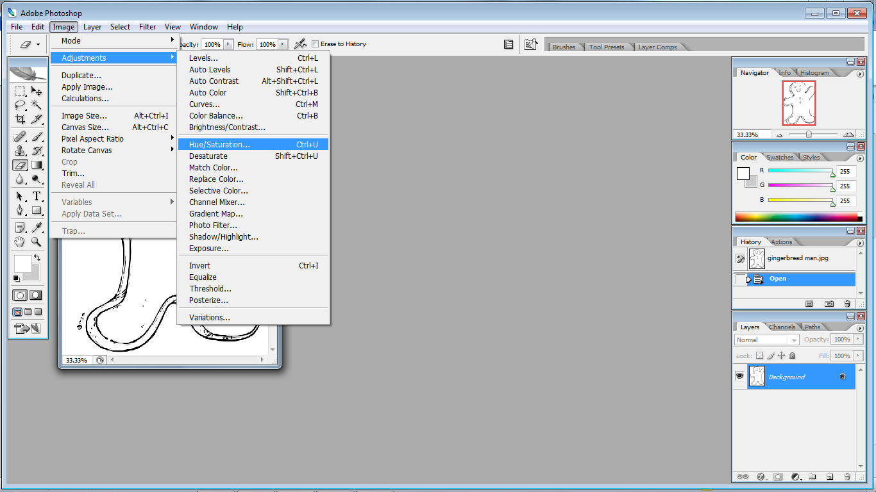Expand the Mode submenu
The height and width of the screenshot is (492, 876).
pyautogui.click(x=114, y=40)
